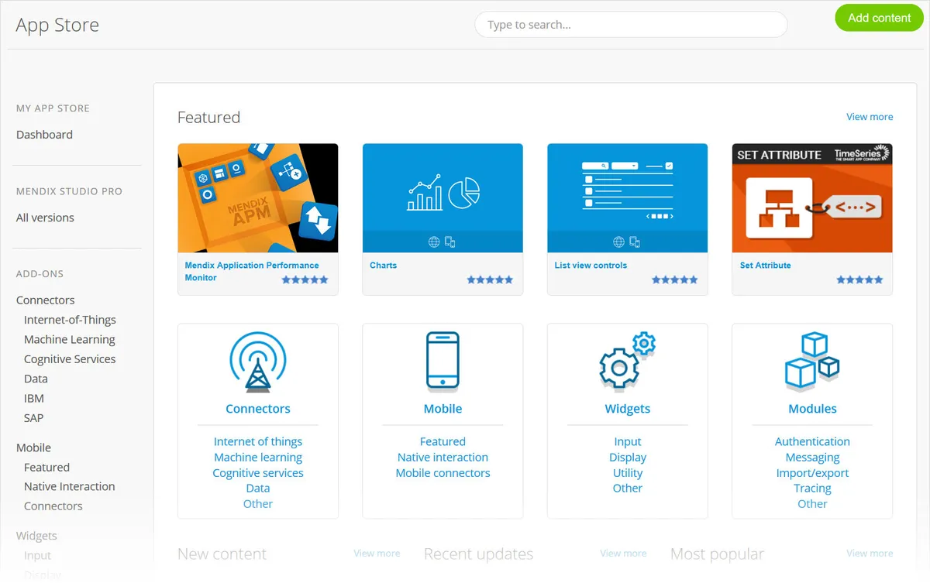930x583 pixels.
Task: Open Cognitive Services in the sidebar
Action: point(70,359)
